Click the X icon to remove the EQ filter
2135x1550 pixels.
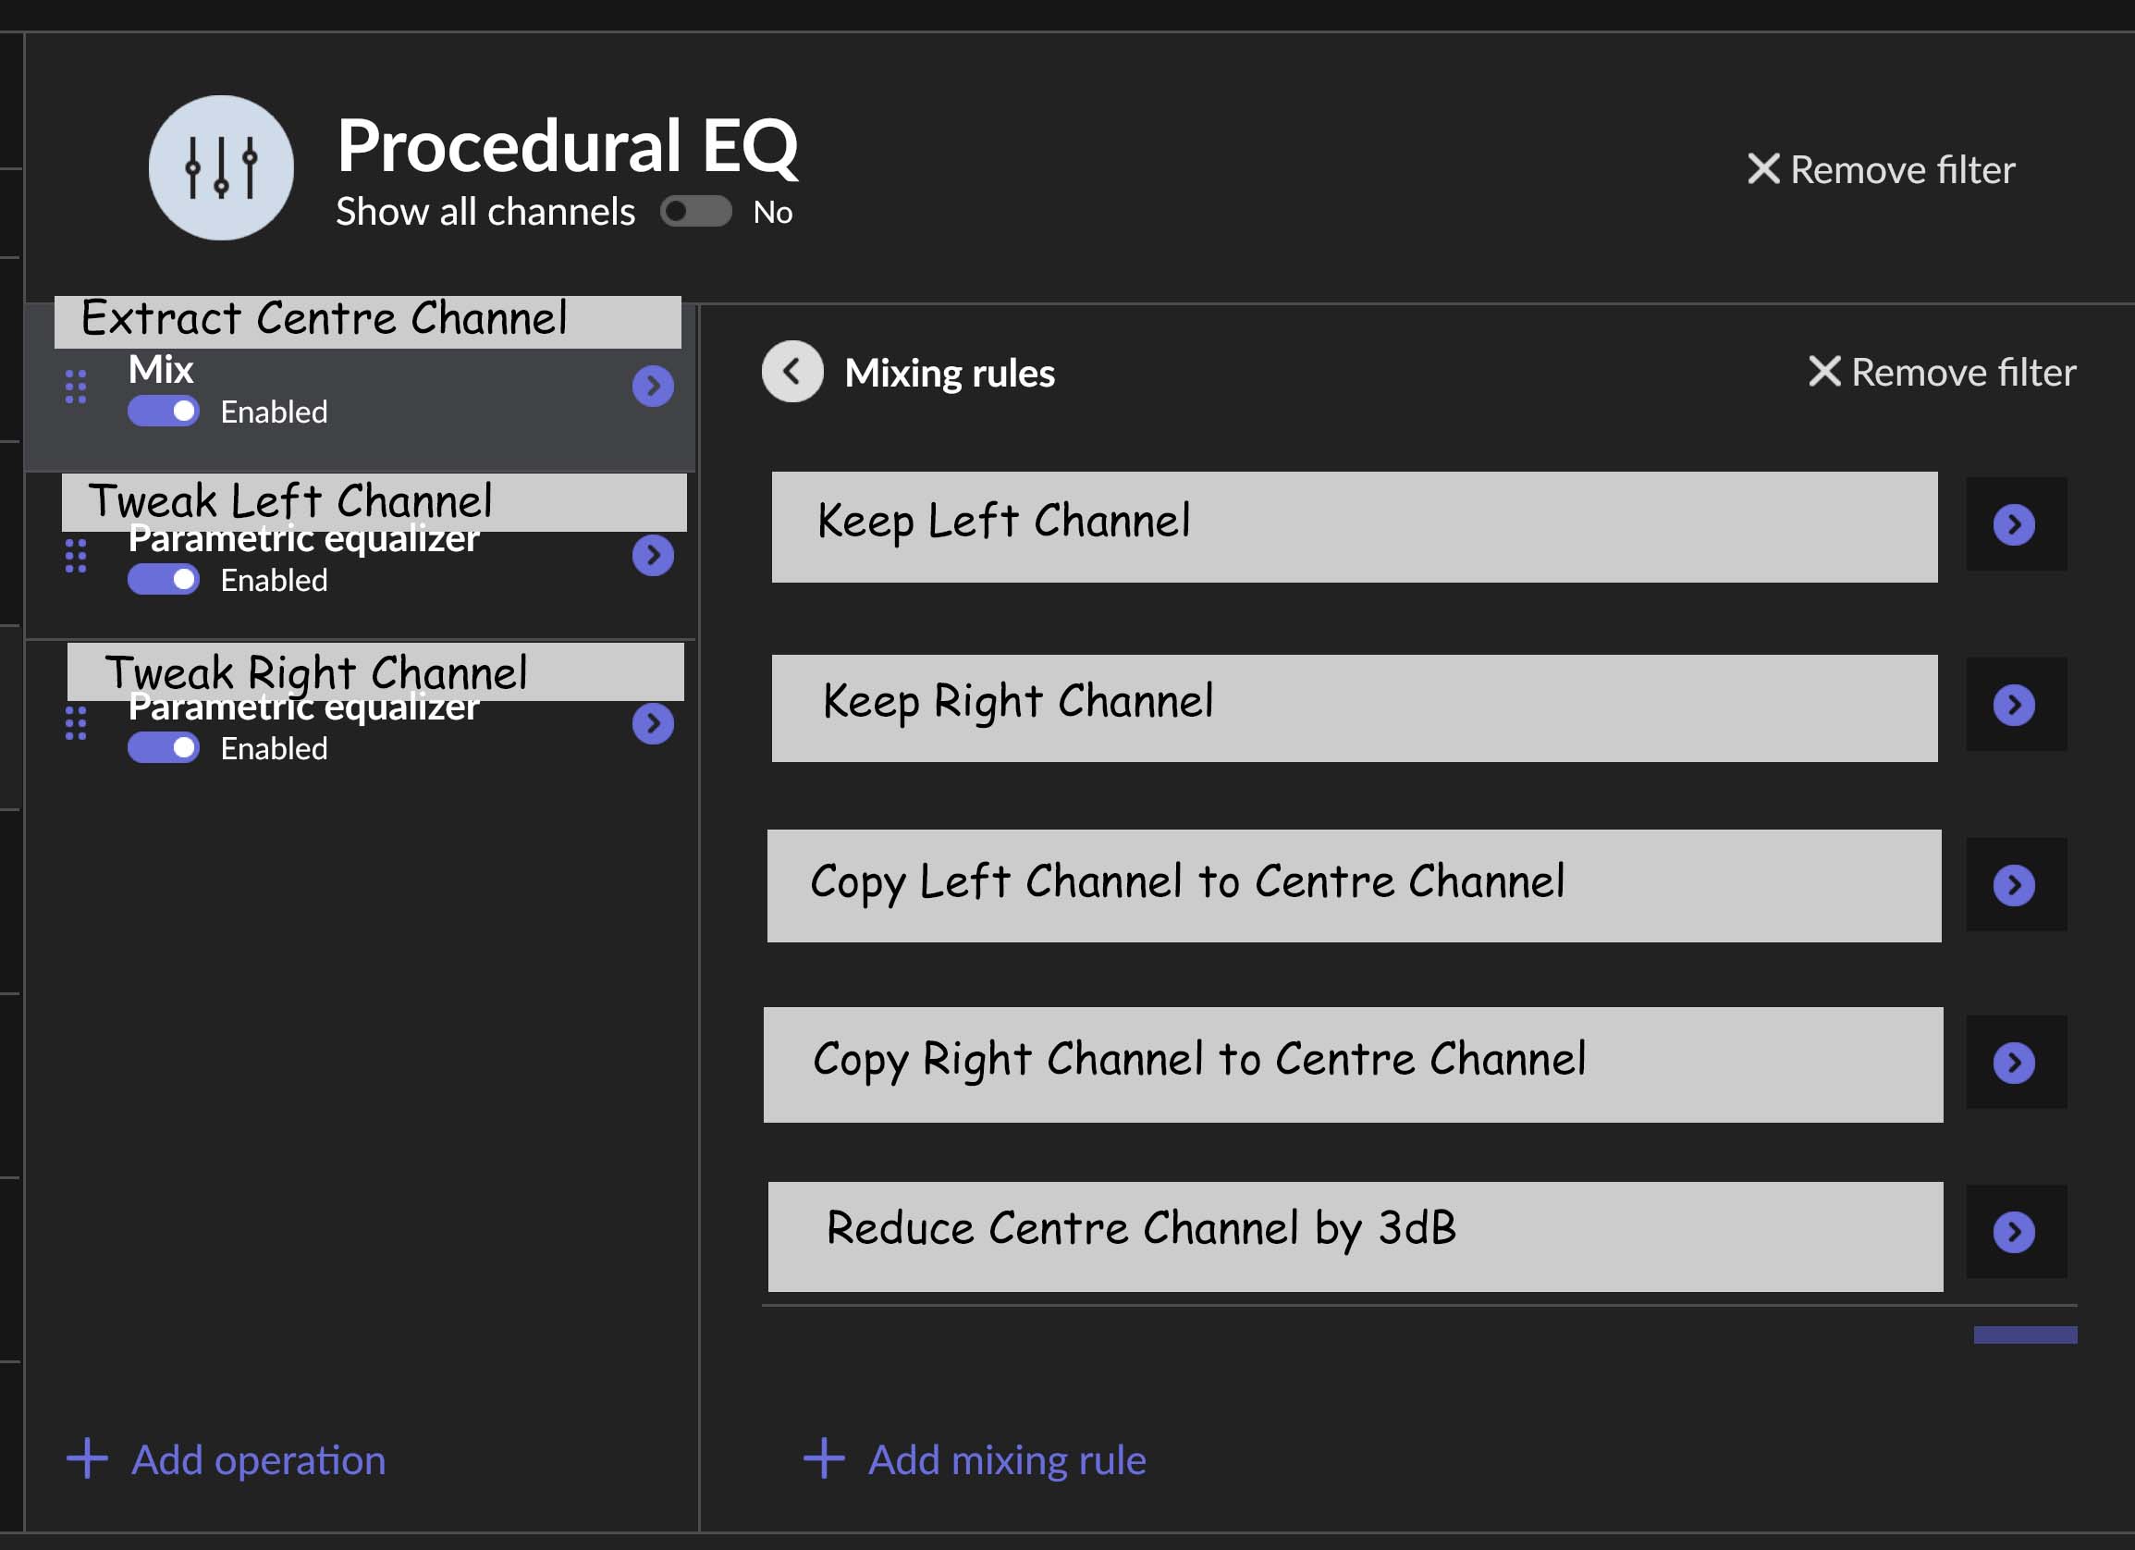pos(1763,169)
